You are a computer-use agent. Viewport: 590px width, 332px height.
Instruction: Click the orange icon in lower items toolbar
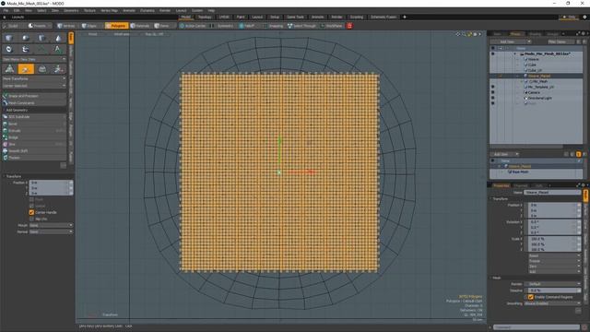point(578,154)
